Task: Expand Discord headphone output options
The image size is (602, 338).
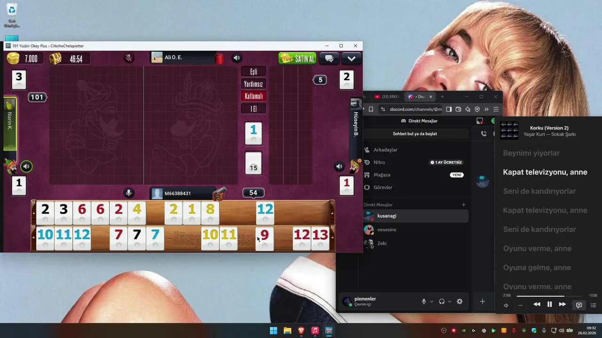Action: click(x=449, y=301)
